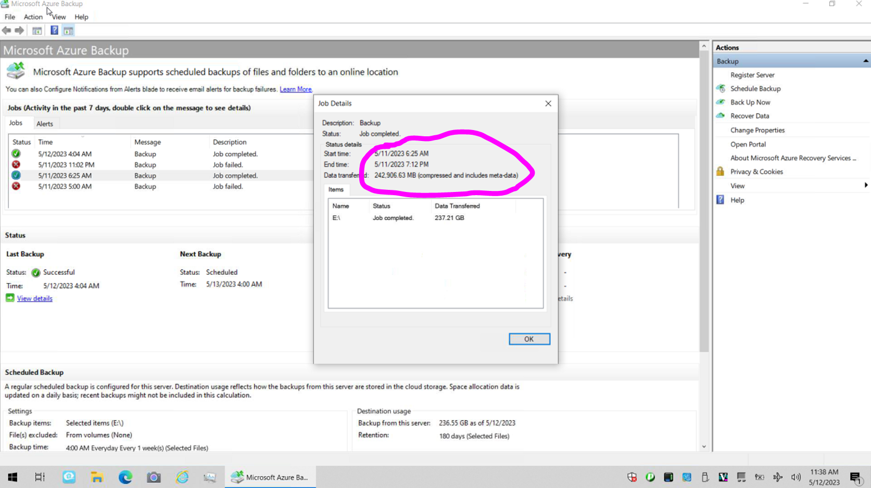Click the Show/Hide Console Tree toolbar icon
Screen dimensions: 871x488
point(37,31)
